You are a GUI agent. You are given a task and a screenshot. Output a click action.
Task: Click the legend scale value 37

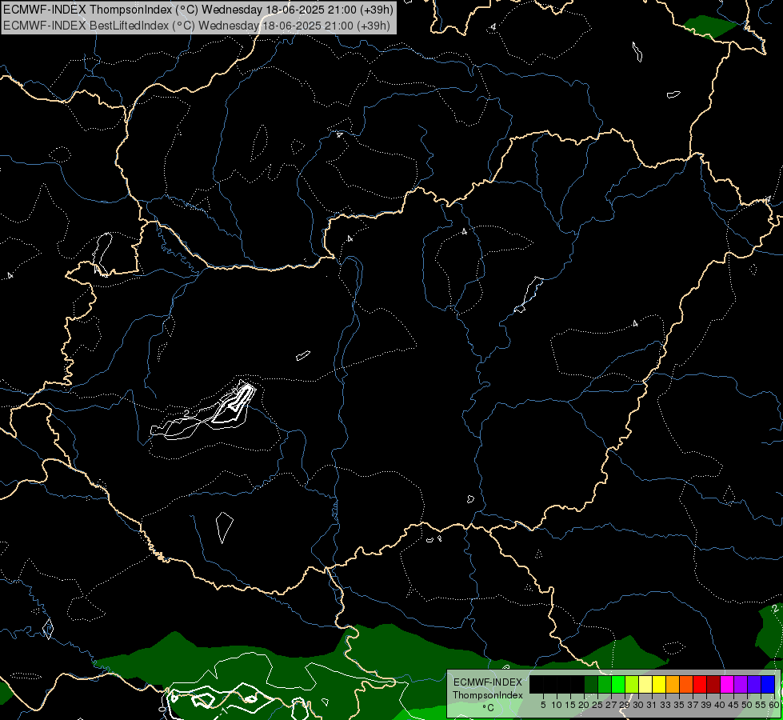(x=692, y=705)
